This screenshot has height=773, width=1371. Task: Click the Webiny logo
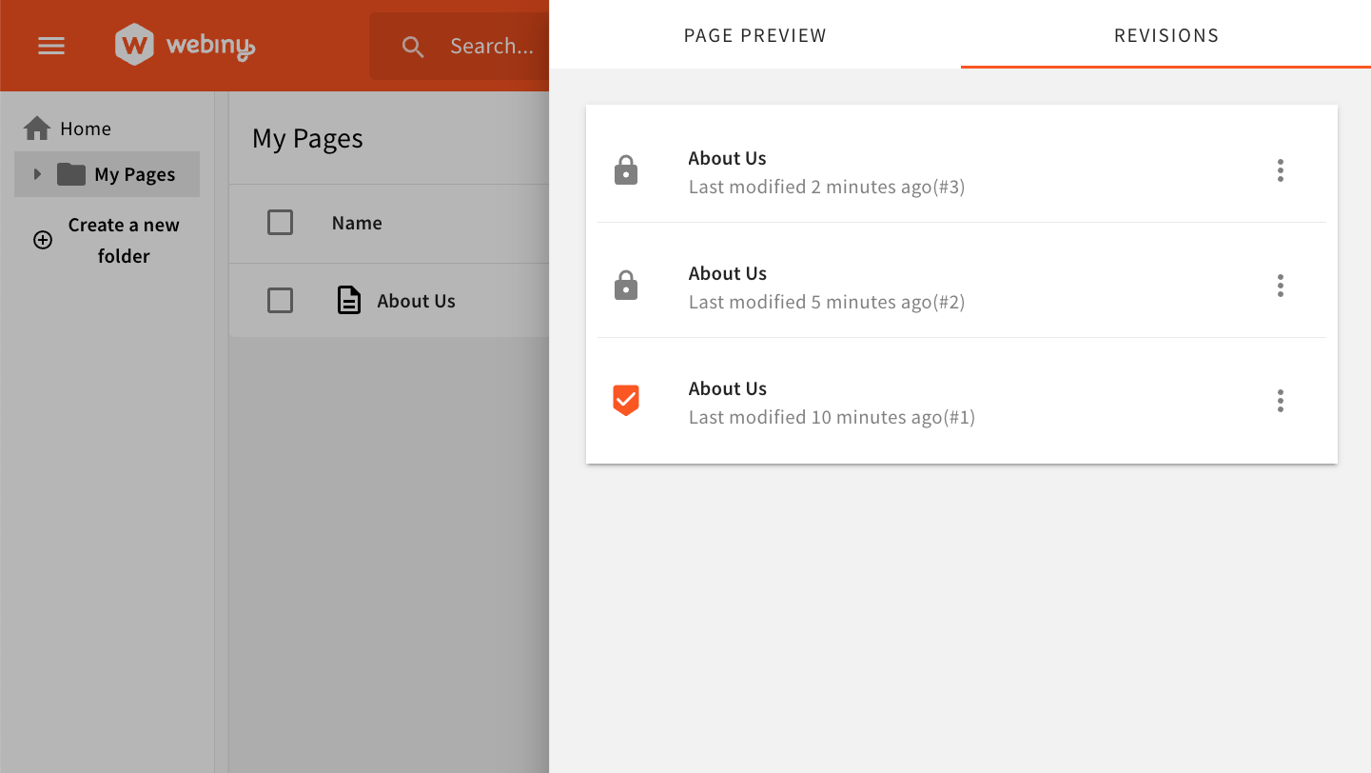coord(183,42)
